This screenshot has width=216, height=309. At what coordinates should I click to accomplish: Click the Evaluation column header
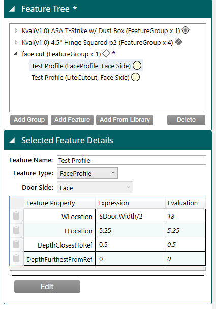[186, 203]
